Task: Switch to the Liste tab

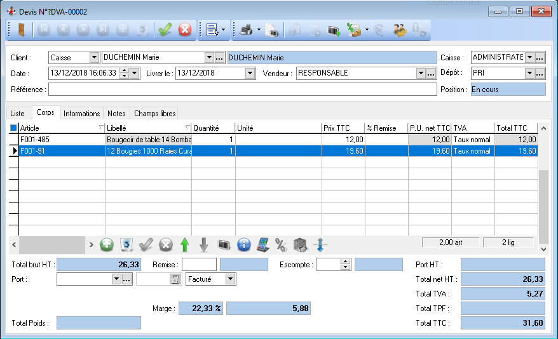Action: 17,114
